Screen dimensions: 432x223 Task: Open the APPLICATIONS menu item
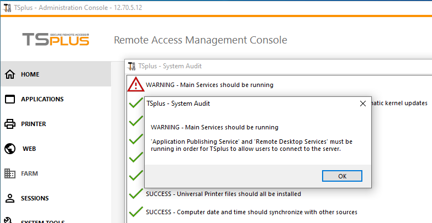(x=42, y=99)
